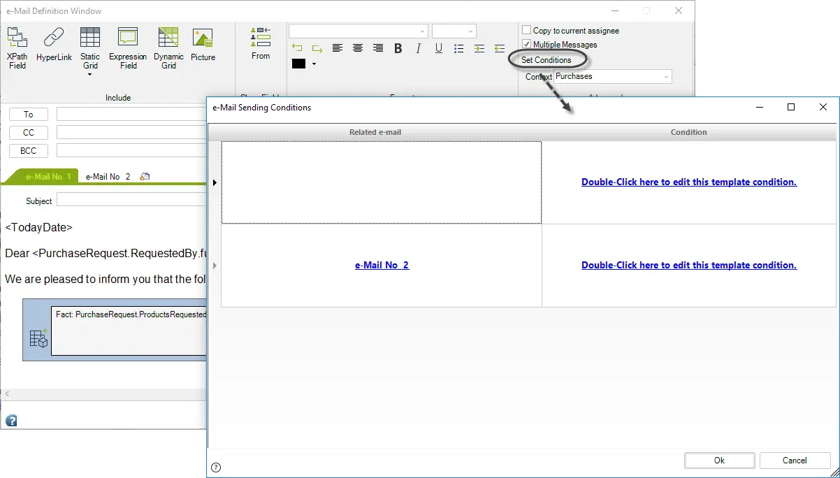
Task: Open the e-Mail No 2 link
Action: [x=382, y=266]
